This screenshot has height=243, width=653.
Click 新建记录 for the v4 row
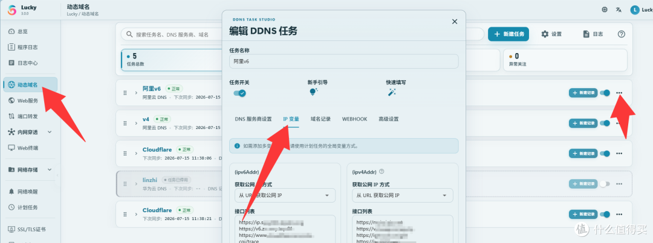(583, 123)
